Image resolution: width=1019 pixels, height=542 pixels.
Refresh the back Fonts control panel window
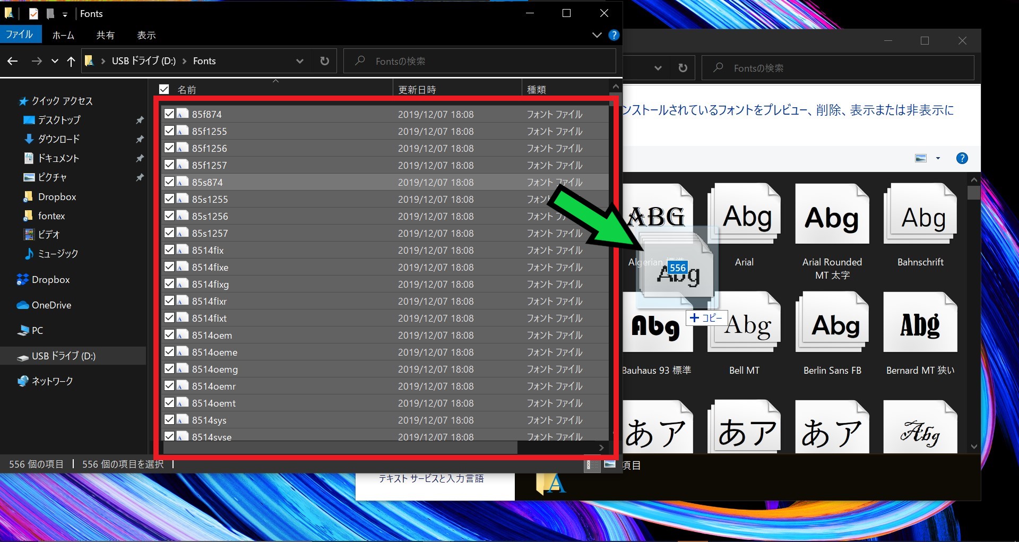coord(683,68)
